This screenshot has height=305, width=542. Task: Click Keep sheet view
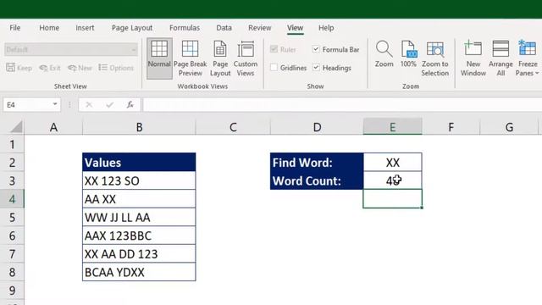(19, 68)
